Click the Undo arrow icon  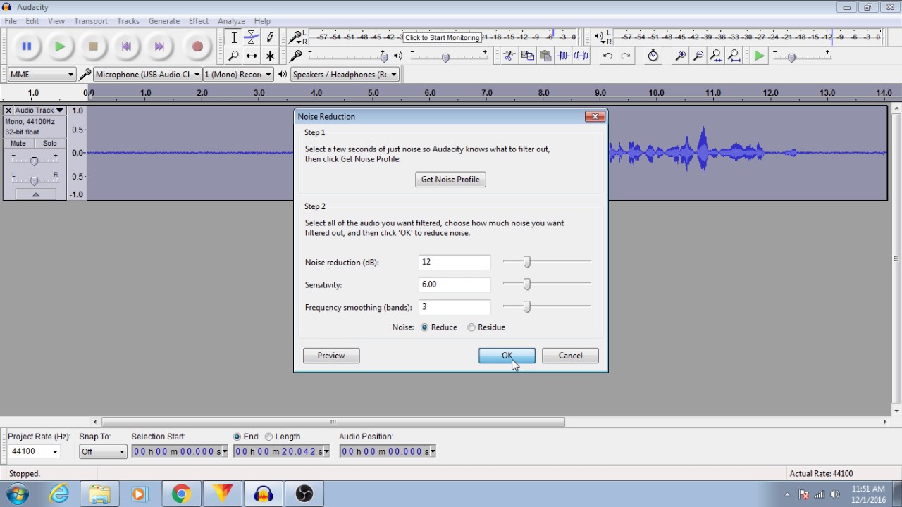[607, 56]
